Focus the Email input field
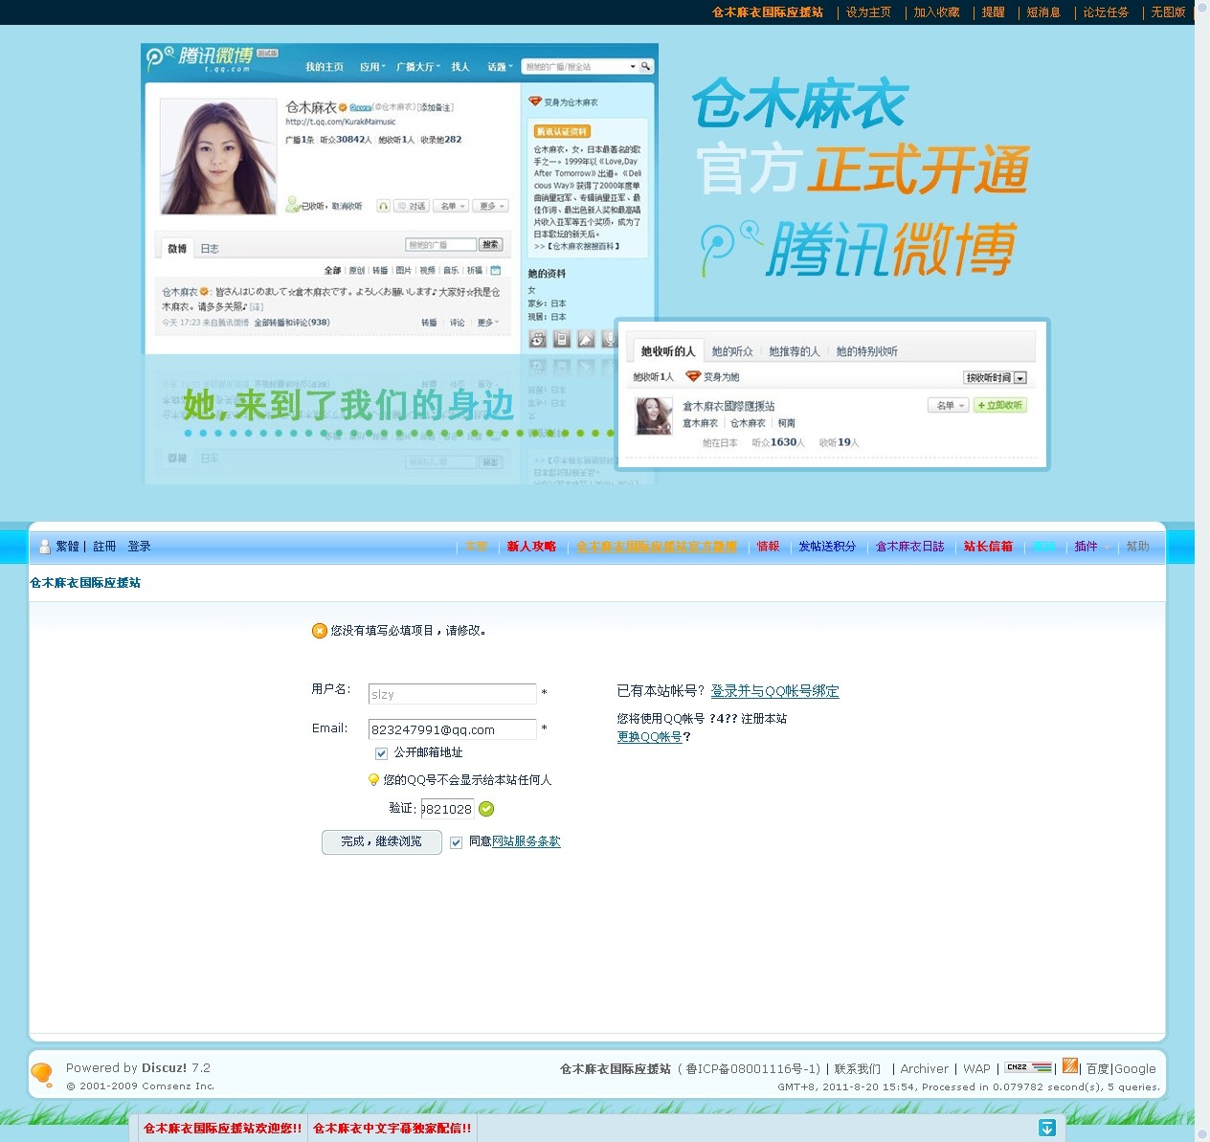The image size is (1210, 1142). (x=452, y=729)
